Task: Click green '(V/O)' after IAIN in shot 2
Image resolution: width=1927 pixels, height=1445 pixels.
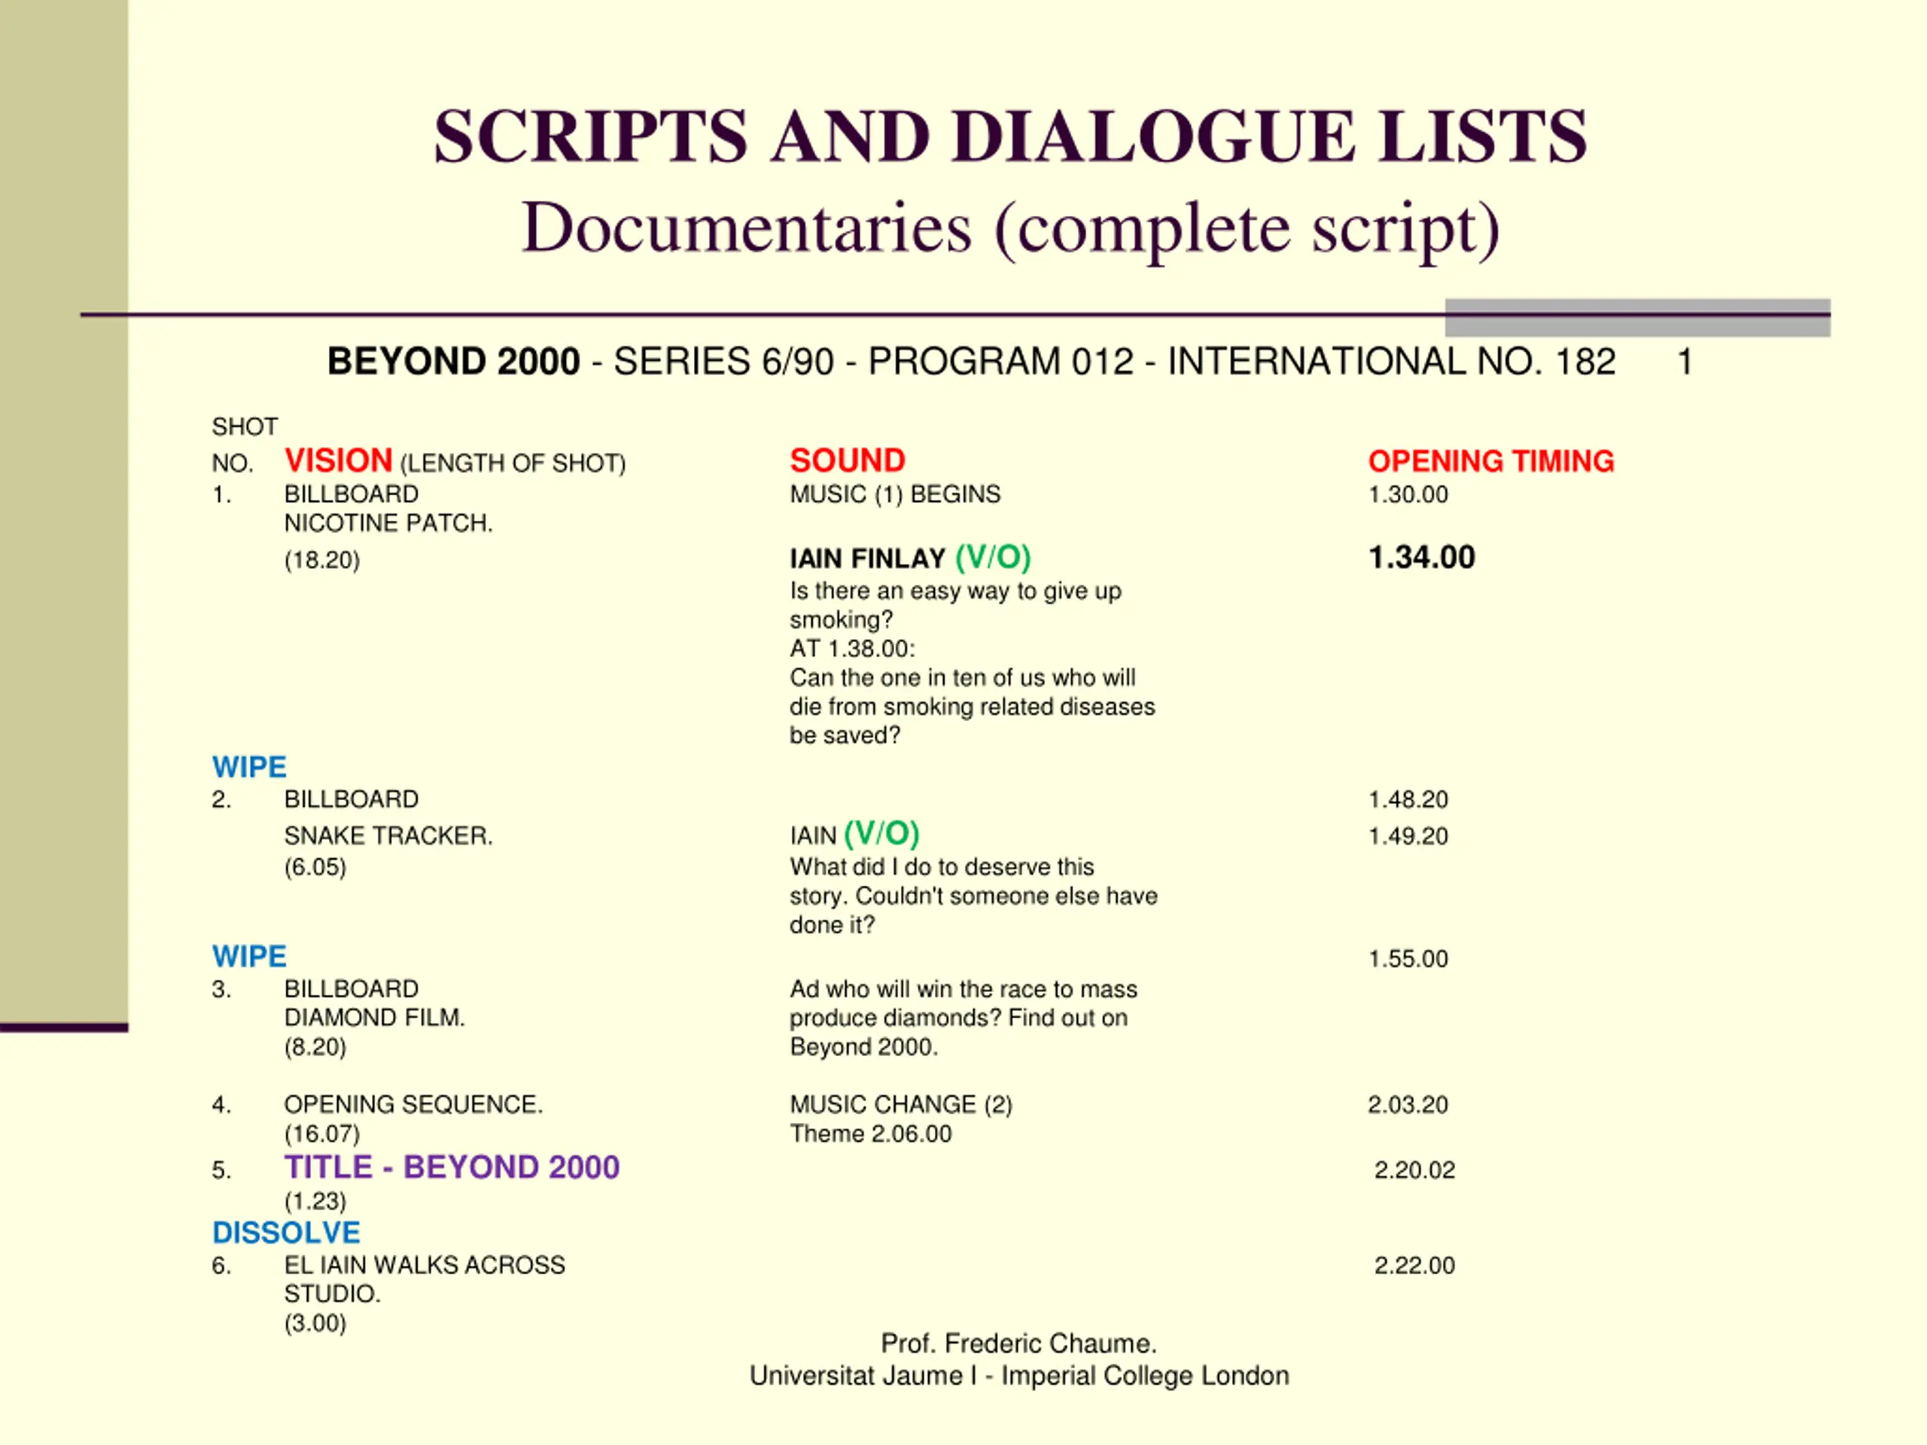Action: 881,835
